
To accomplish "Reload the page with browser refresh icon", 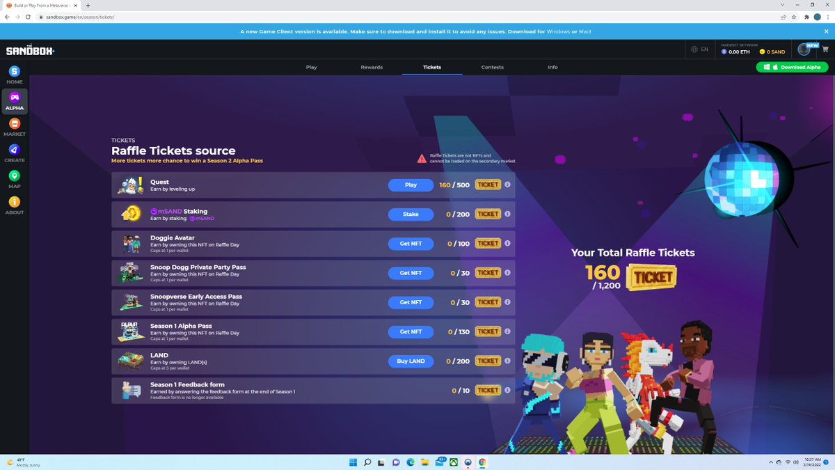I will coord(29,17).
